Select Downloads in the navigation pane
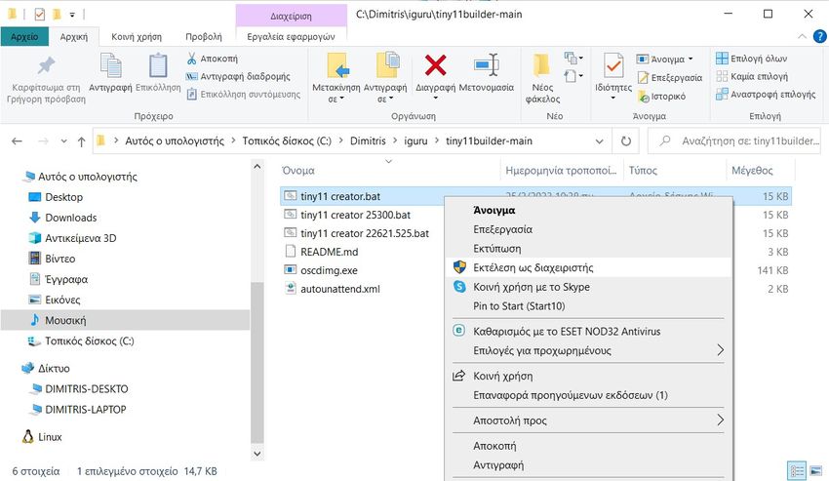The image size is (829, 481). point(70,218)
